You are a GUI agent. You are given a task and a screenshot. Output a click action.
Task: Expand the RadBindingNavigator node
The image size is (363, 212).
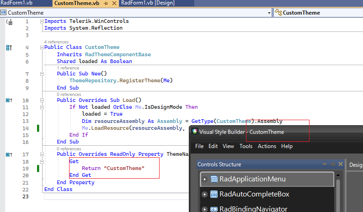click(x=204, y=209)
